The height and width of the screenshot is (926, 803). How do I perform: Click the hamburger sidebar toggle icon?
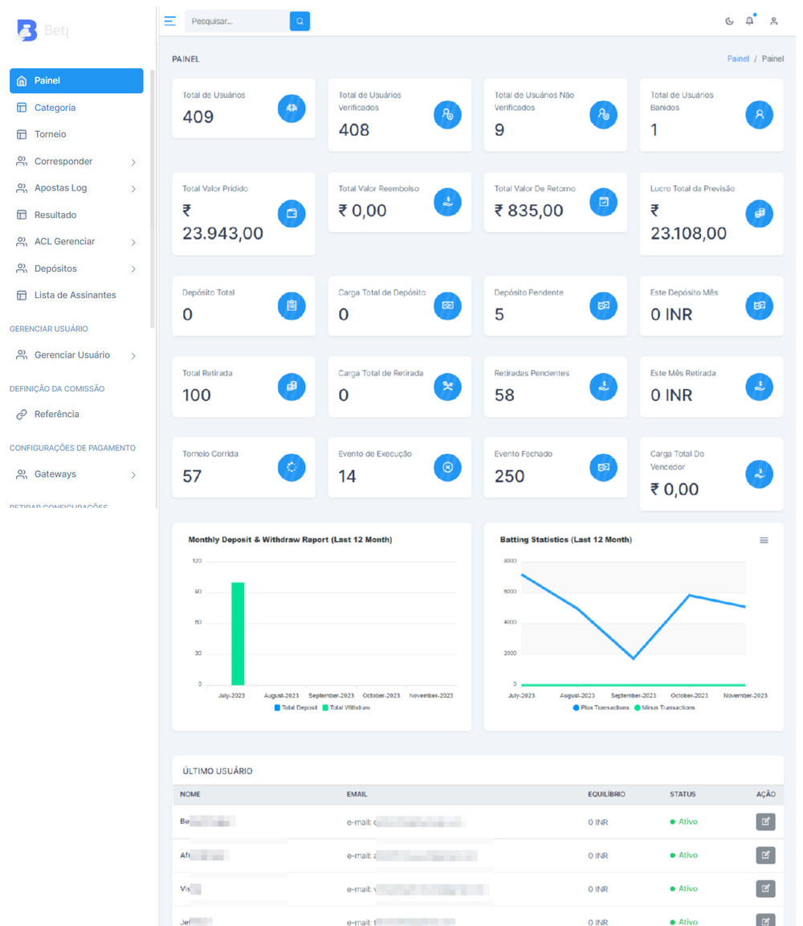click(169, 21)
